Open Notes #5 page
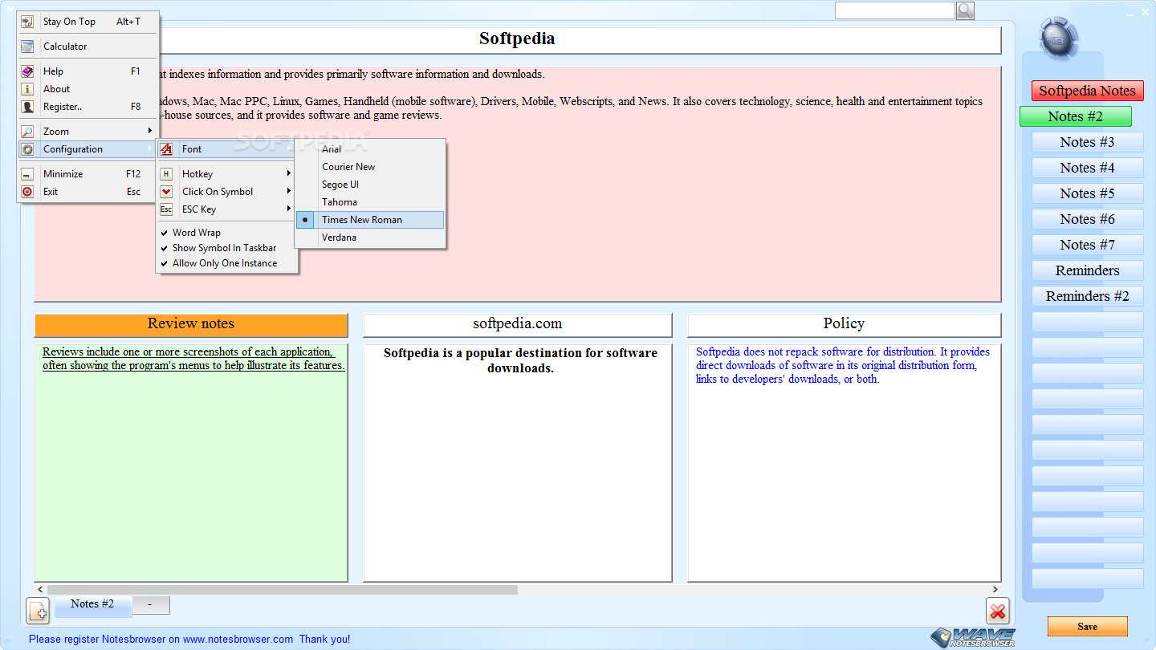Viewport: 1156px width, 650px height. tap(1087, 193)
